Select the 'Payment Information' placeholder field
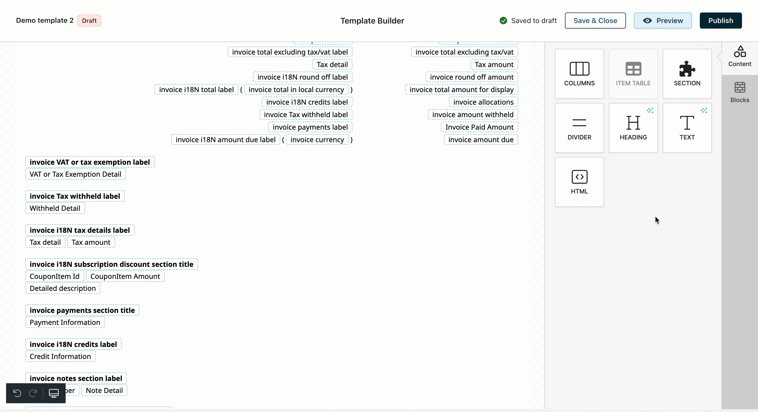 click(65, 322)
